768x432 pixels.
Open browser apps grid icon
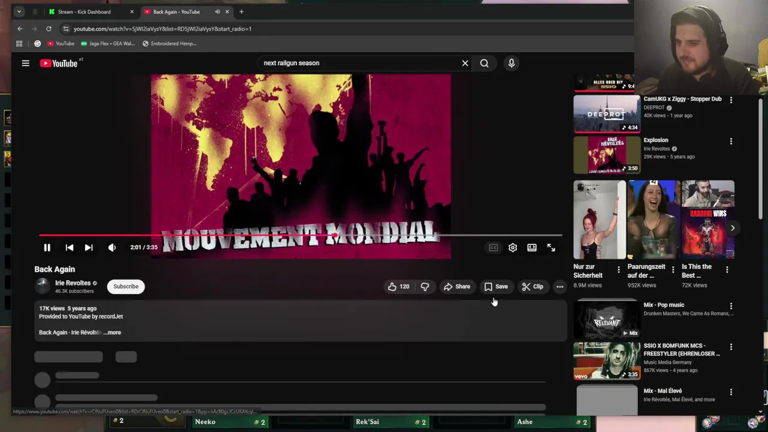coord(19,43)
